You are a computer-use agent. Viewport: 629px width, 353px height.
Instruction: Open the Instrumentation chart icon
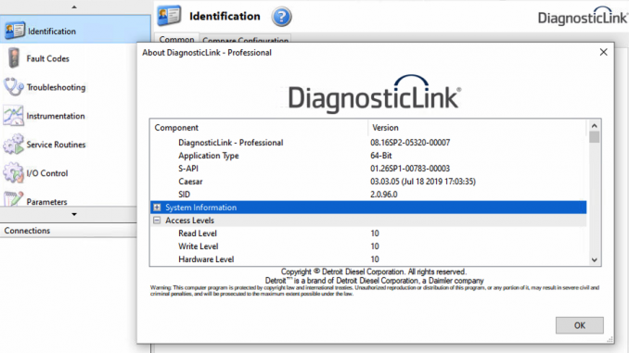tap(13, 116)
